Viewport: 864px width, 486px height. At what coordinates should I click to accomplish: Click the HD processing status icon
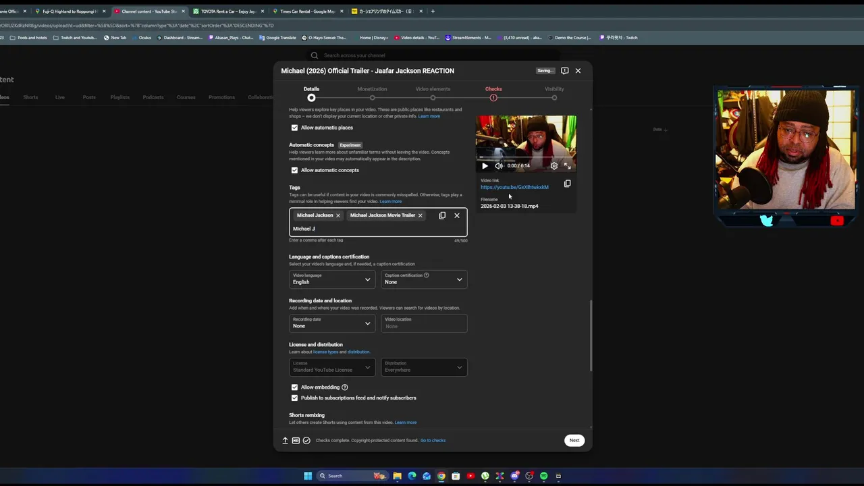[296, 440]
